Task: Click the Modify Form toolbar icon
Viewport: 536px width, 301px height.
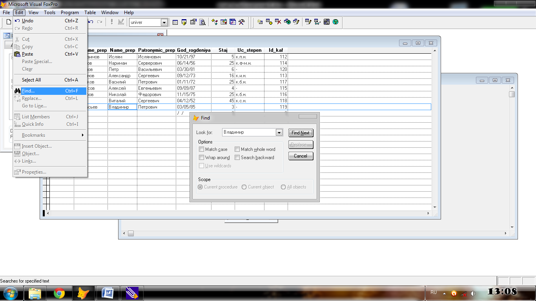Action: point(121,22)
